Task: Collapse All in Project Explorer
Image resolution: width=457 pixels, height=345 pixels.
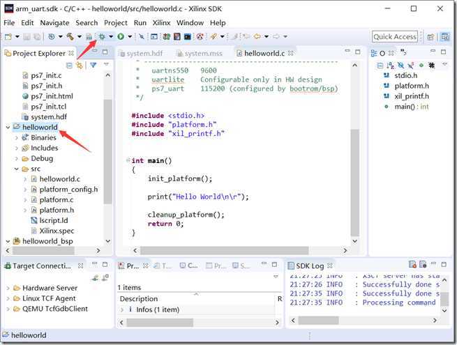Action: click(x=69, y=66)
